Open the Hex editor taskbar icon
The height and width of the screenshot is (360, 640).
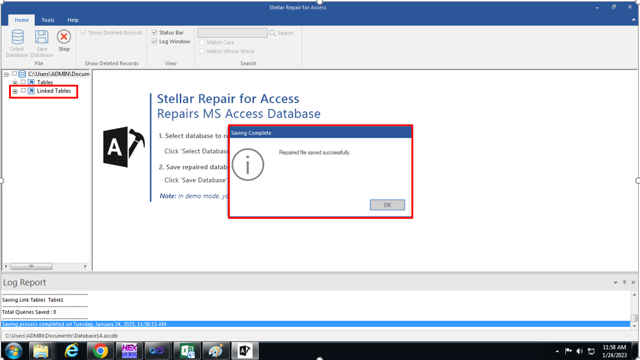(129, 350)
